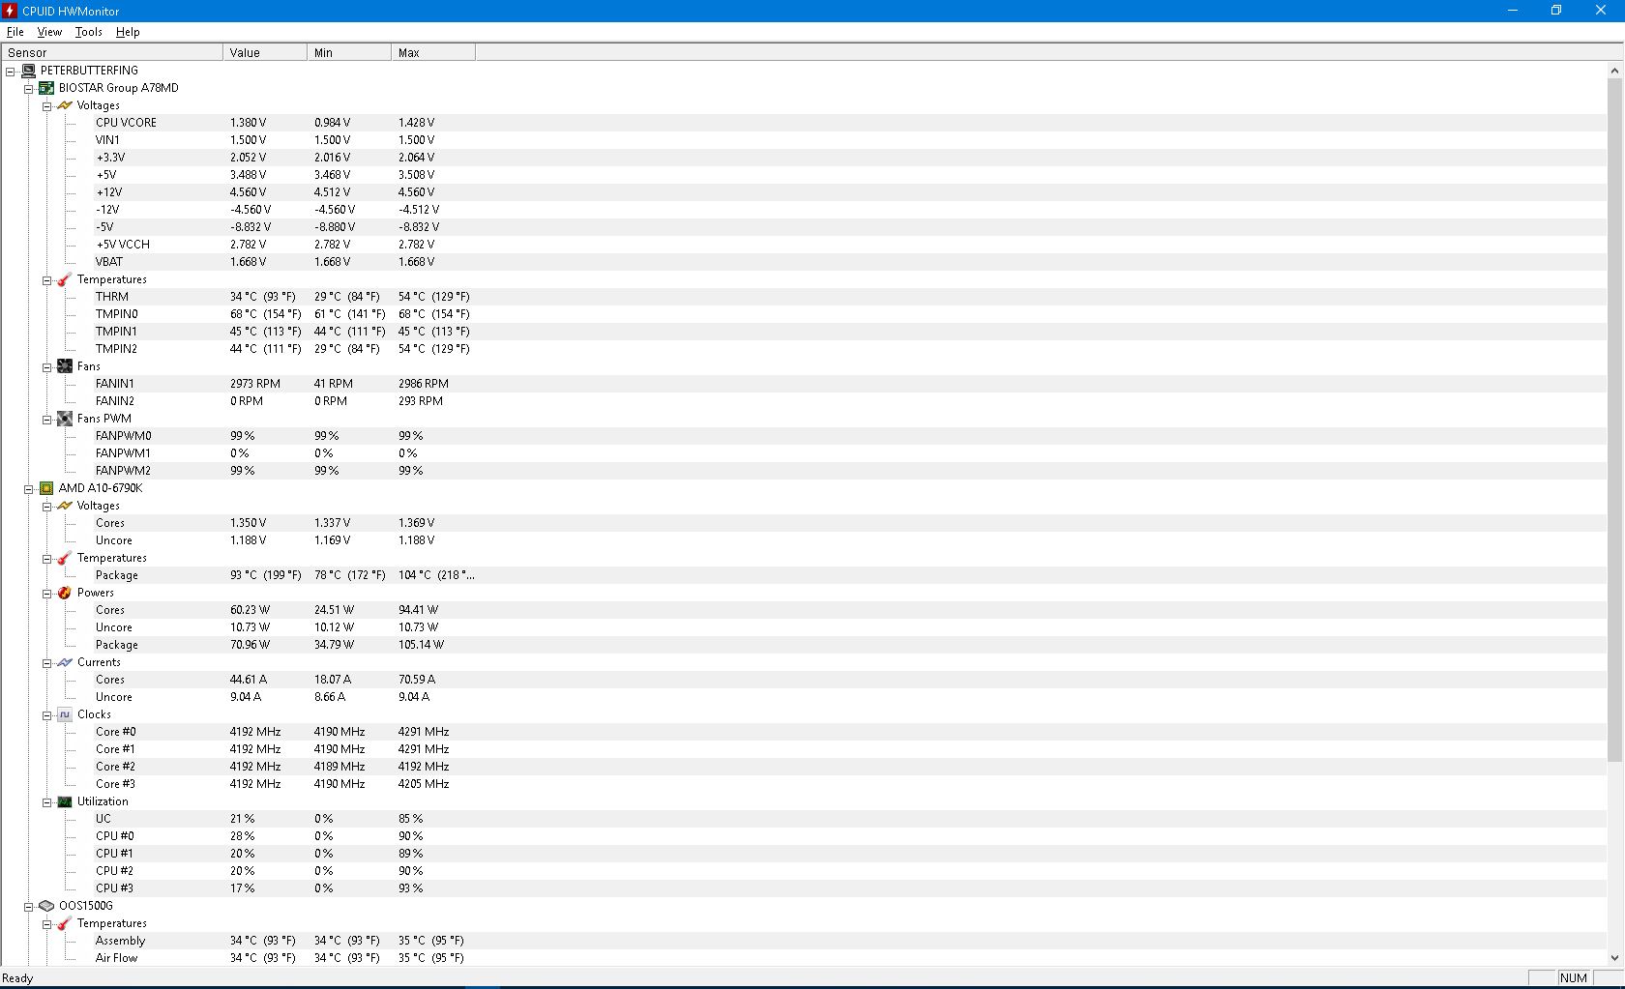Collapse the Fans branch
The height and width of the screenshot is (989, 1625).
click(x=46, y=367)
